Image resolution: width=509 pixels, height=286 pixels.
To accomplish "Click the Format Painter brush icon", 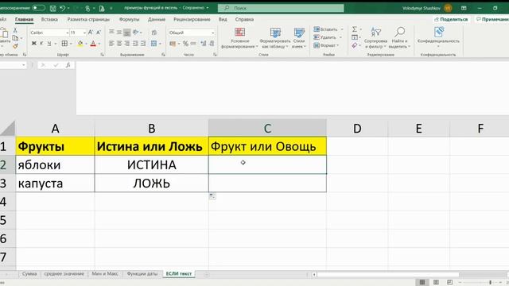I will coord(15,46).
